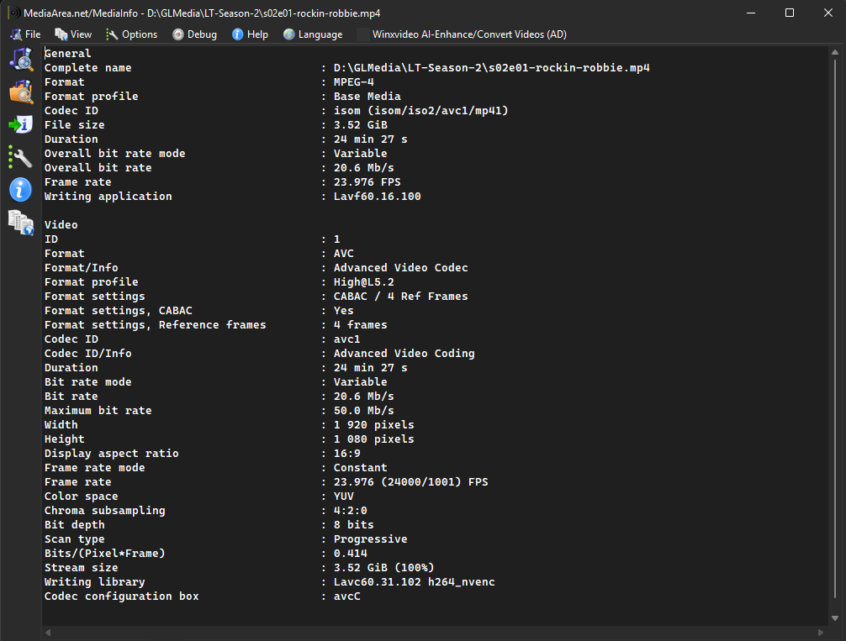
Task: Click the 'Format/Info' label
Action: point(81,268)
